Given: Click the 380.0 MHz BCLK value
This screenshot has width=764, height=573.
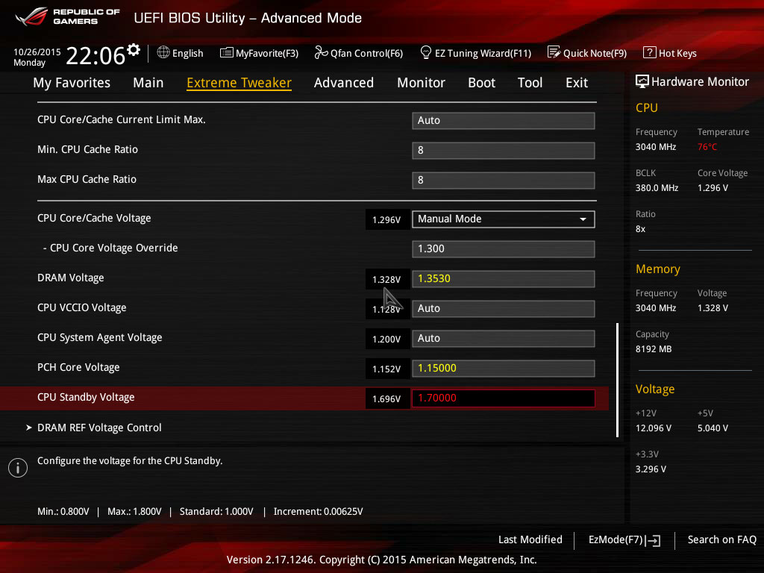Looking at the screenshot, I should pyautogui.click(x=657, y=187).
